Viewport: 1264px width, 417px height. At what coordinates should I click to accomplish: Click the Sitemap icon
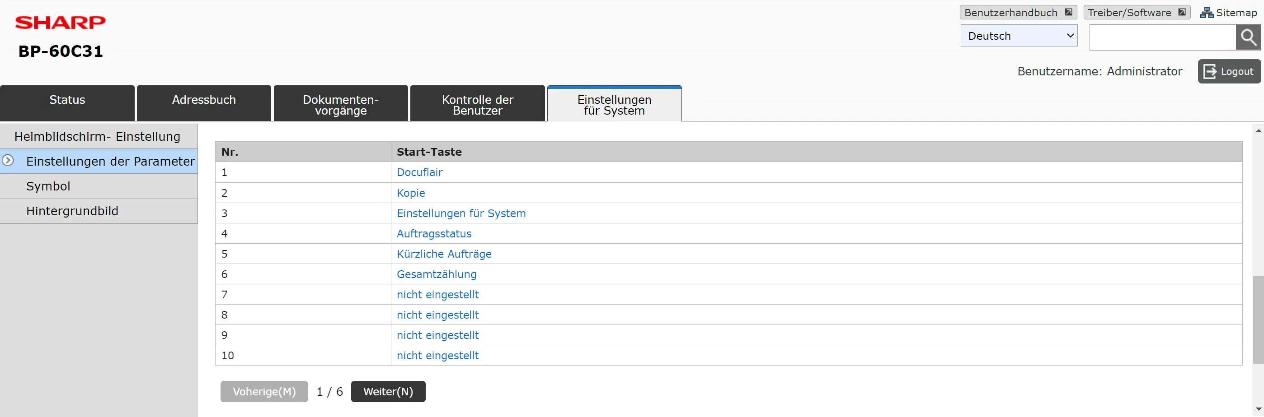(x=1206, y=13)
